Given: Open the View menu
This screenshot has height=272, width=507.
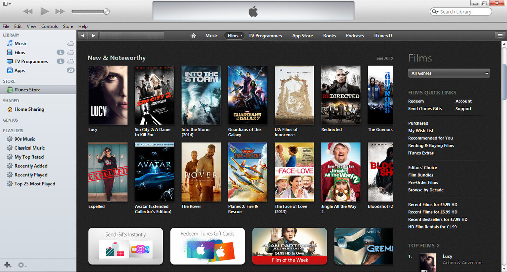Looking at the screenshot, I should pyautogui.click(x=31, y=26).
